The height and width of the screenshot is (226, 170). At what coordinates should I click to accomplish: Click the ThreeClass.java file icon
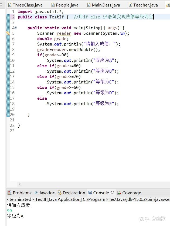10,5
